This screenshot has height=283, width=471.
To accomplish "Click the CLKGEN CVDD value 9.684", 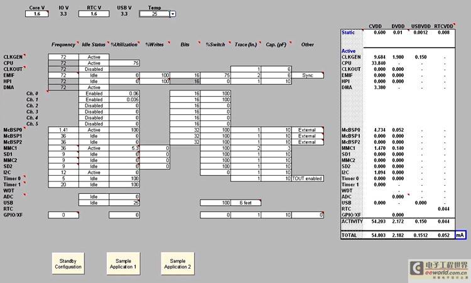I will (x=379, y=57).
